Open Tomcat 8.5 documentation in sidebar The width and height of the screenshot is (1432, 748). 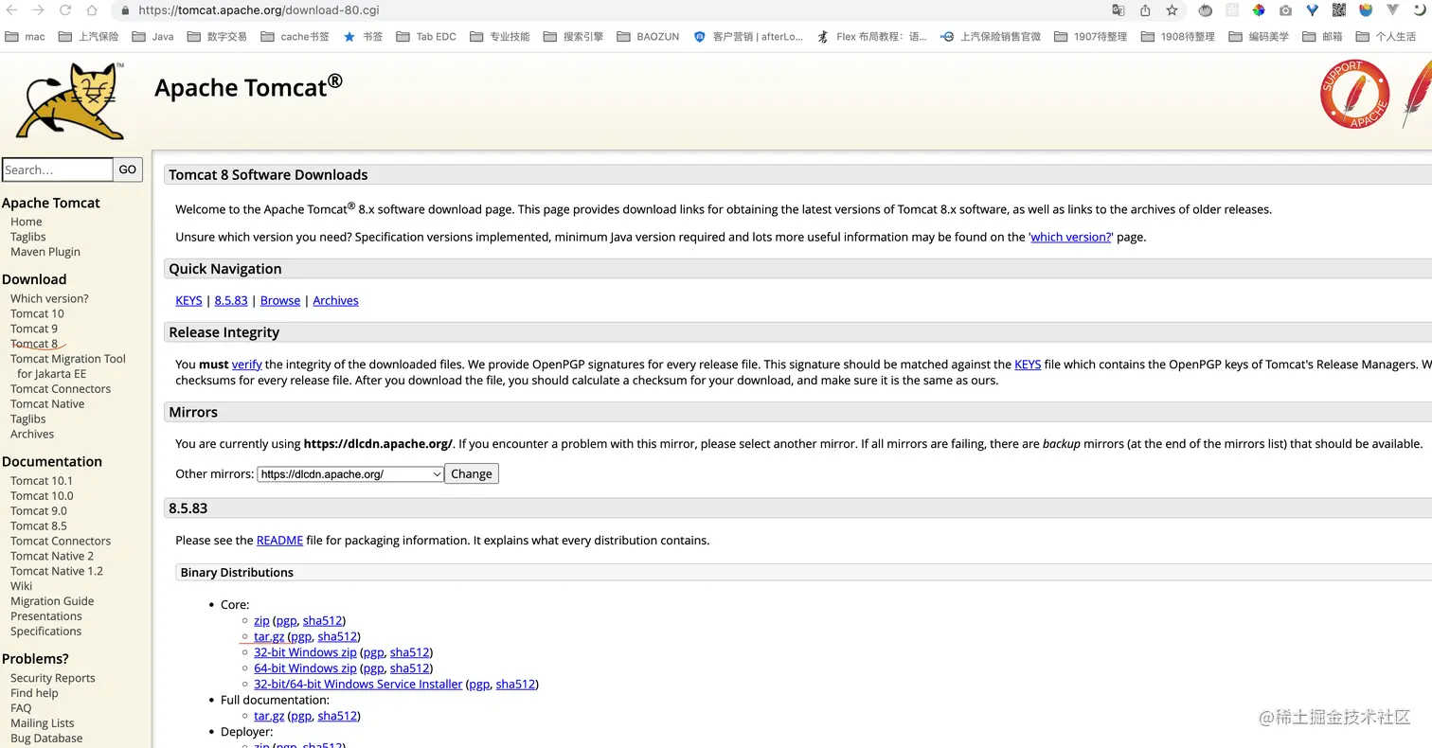(x=39, y=525)
